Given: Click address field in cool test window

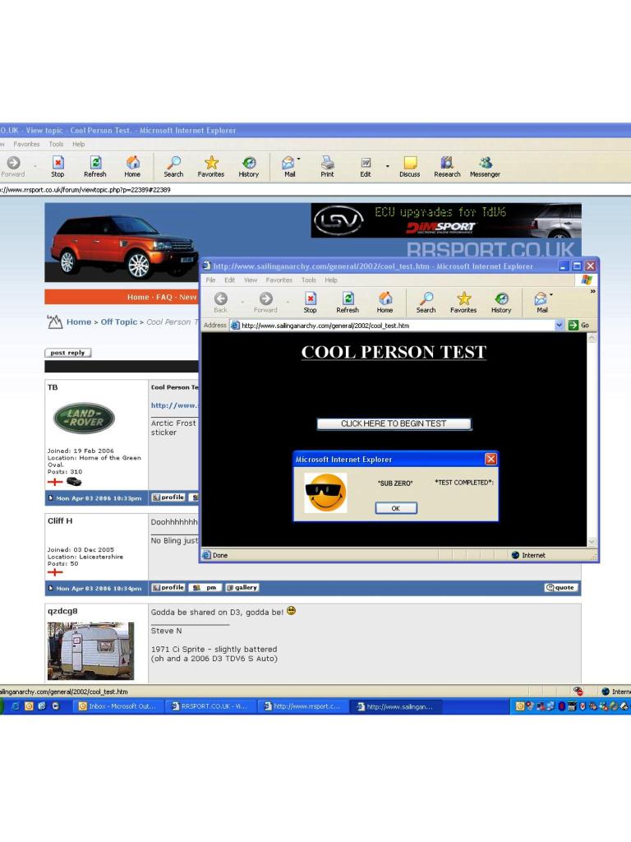Looking at the screenshot, I should 397,325.
